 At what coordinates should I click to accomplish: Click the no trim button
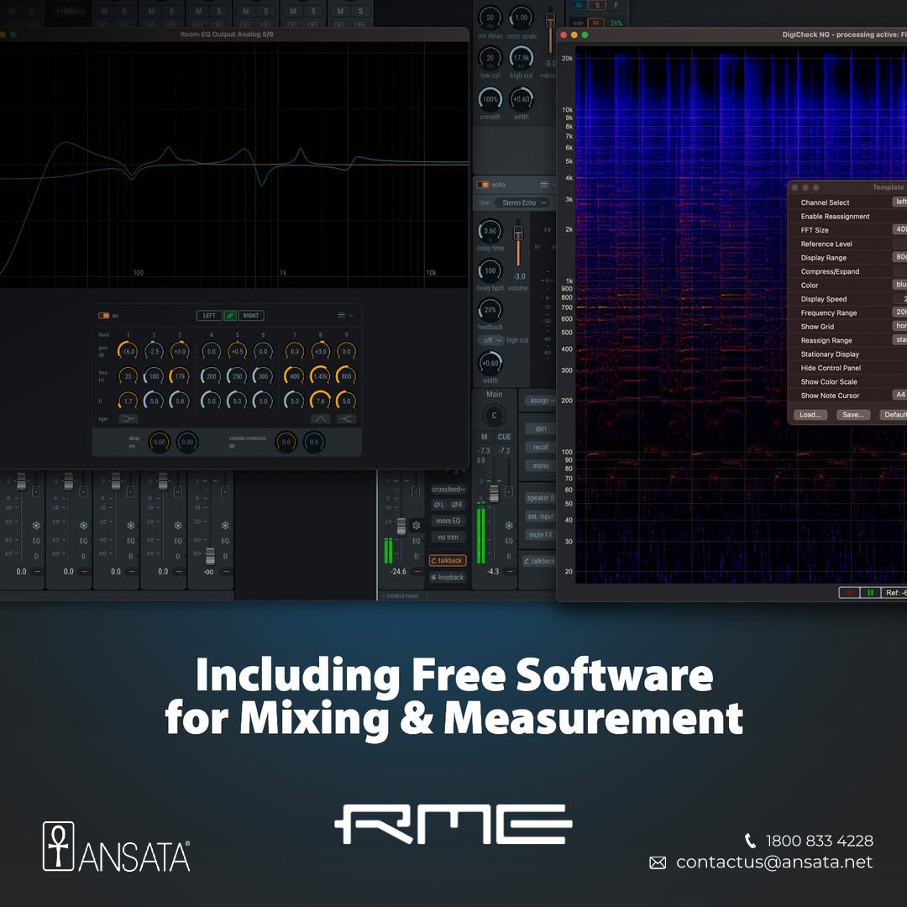click(448, 537)
